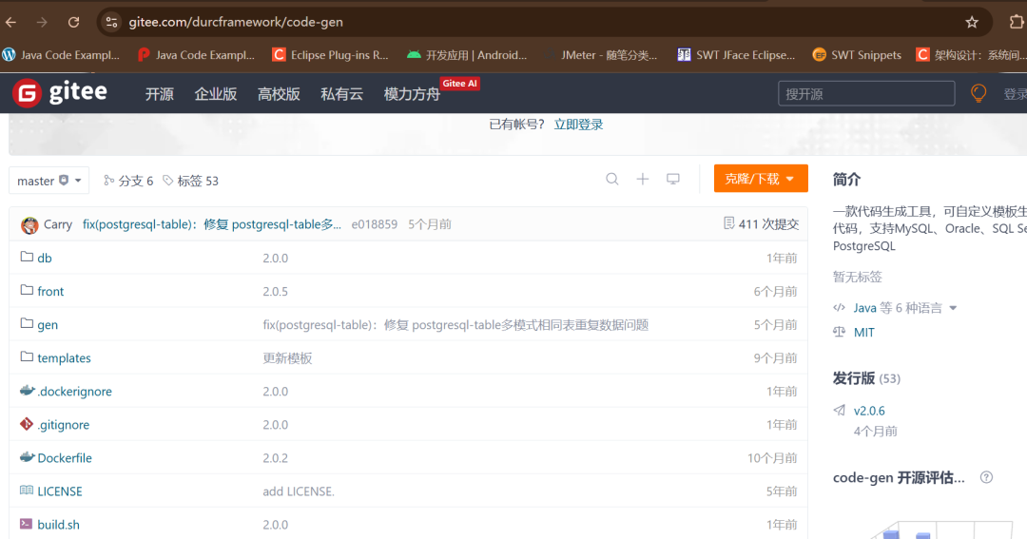Image resolution: width=1027 pixels, height=539 pixels.
Task: Click the Dockerfile whale icon
Action: tap(27, 457)
